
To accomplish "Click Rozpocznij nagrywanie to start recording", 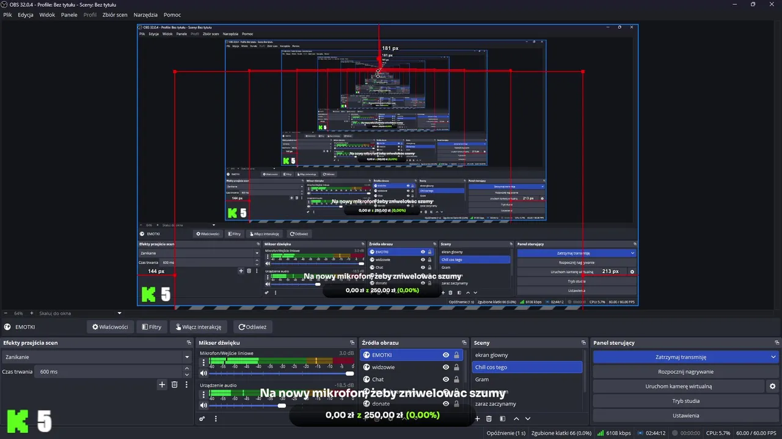I will point(685,372).
